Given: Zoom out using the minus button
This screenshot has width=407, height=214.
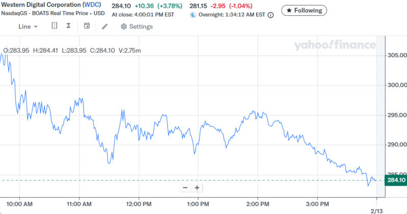Looking at the screenshot, I should coord(185,188).
